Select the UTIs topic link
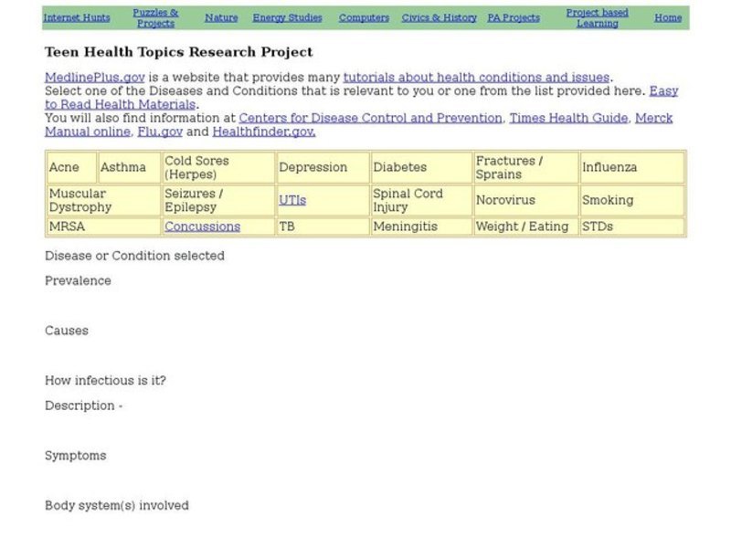731x548 pixels. pyautogui.click(x=291, y=200)
